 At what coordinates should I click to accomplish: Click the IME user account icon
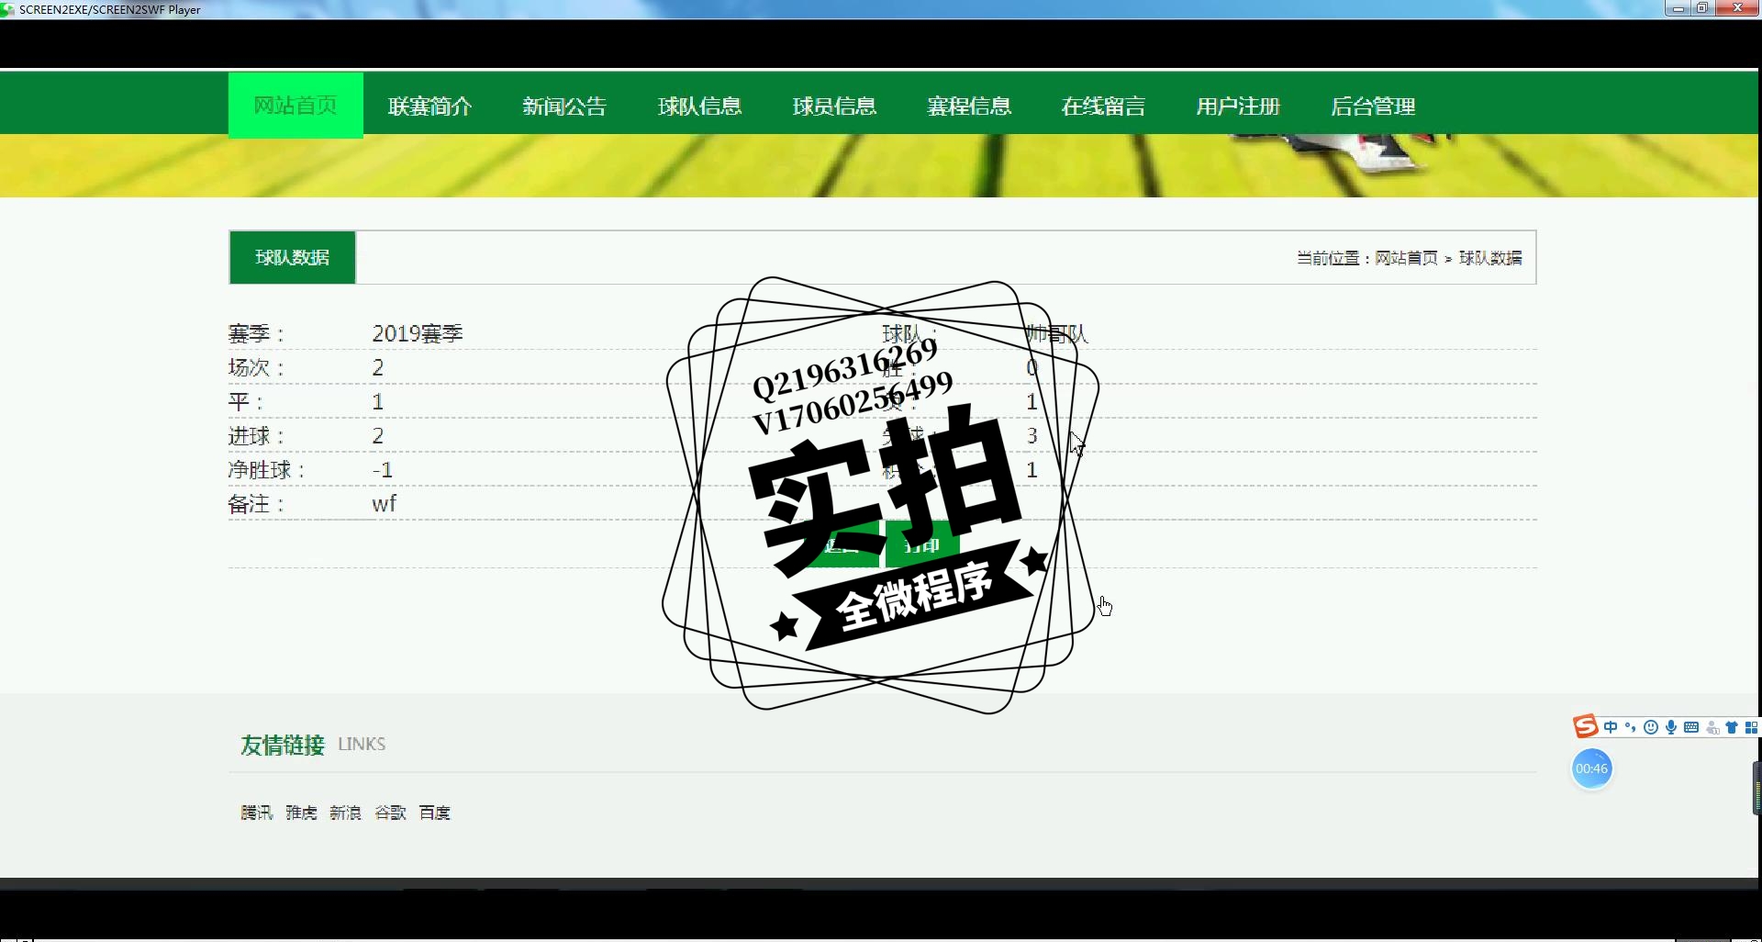pos(1712,728)
